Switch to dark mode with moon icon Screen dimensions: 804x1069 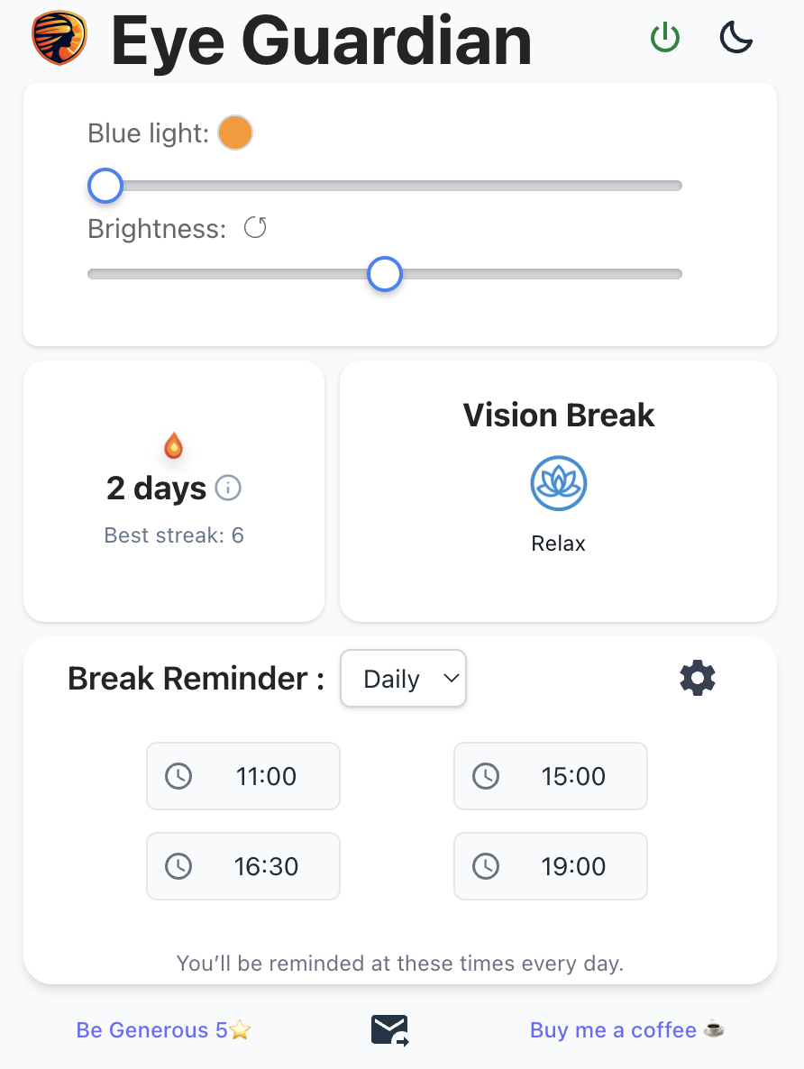(x=735, y=39)
